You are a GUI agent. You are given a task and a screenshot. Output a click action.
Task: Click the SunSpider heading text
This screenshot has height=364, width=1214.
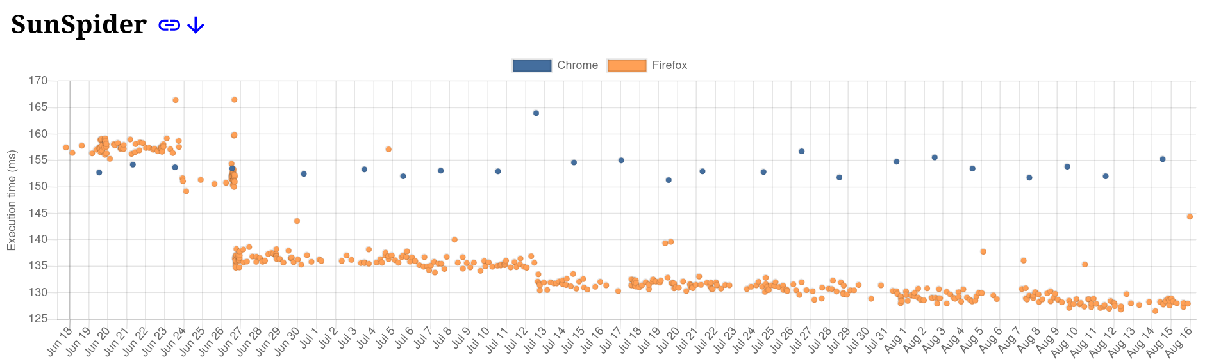pos(78,24)
